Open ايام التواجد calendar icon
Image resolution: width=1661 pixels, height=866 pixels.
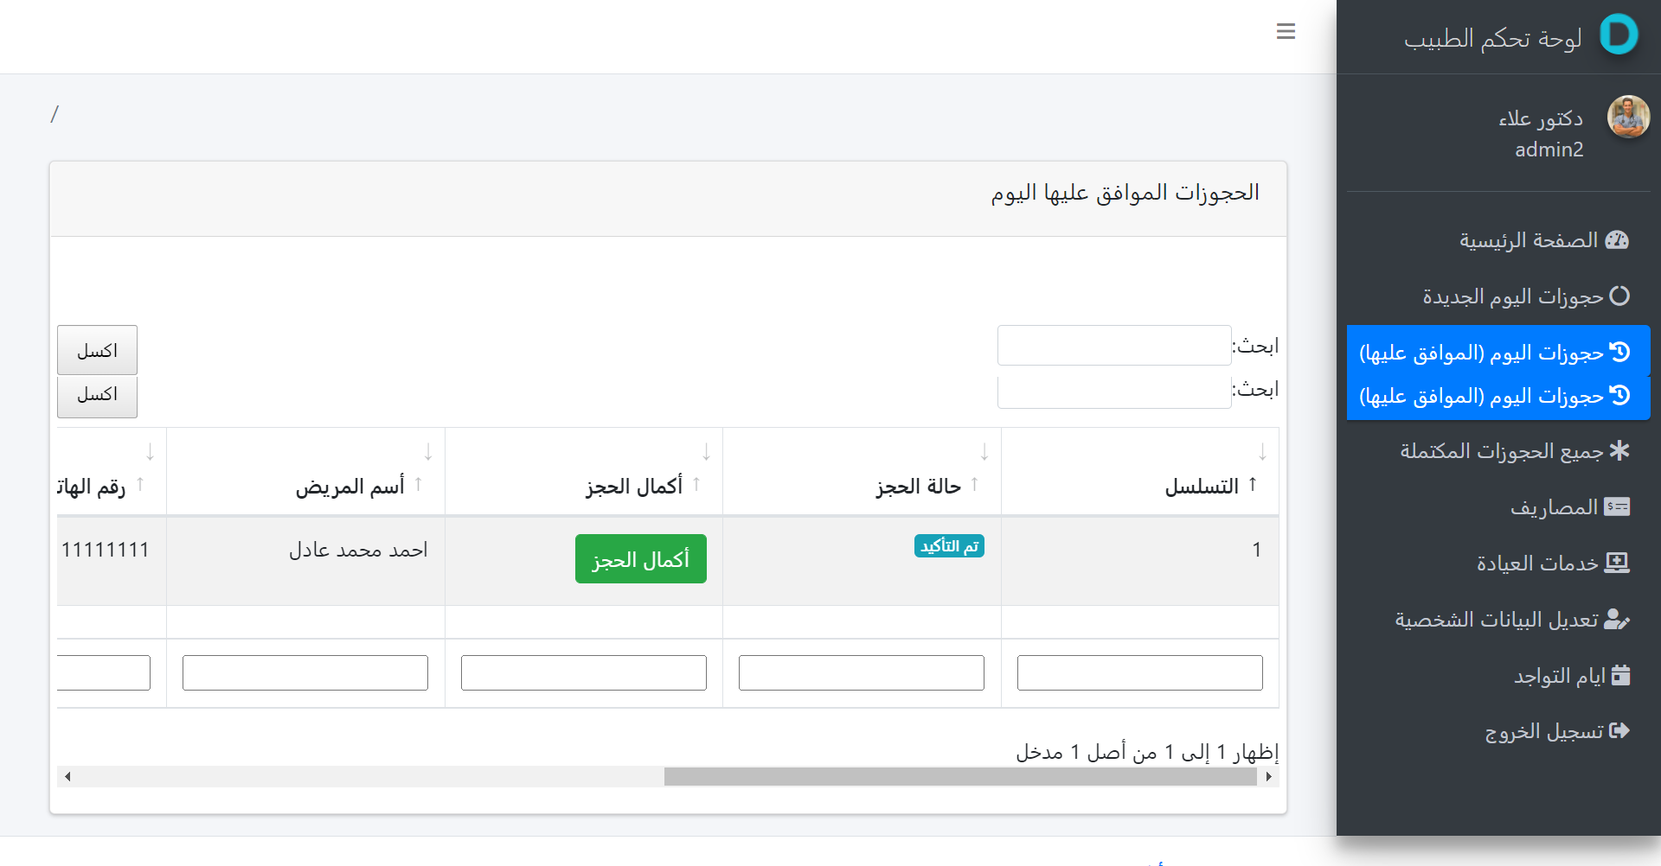click(x=1620, y=675)
